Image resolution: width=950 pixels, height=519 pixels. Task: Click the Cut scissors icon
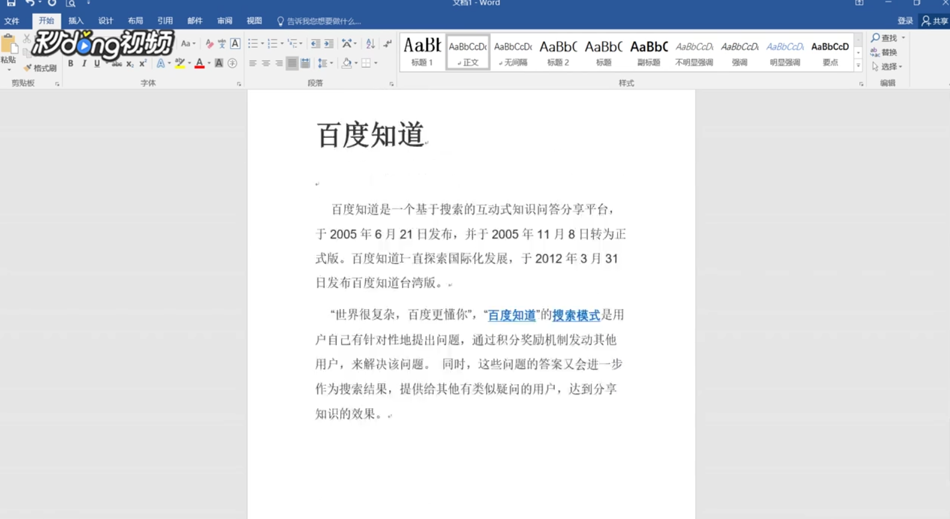pyautogui.click(x=26, y=38)
